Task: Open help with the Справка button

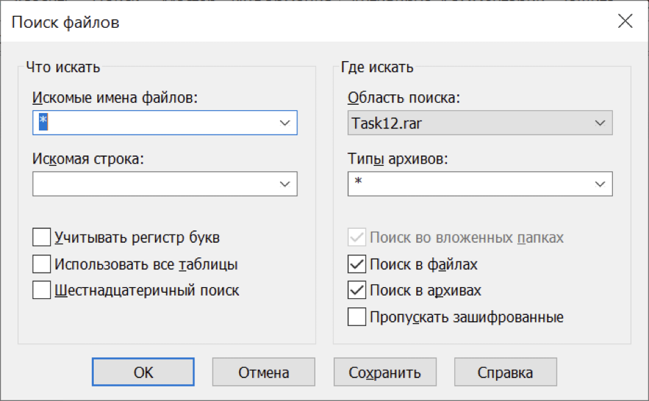Action: tap(505, 372)
